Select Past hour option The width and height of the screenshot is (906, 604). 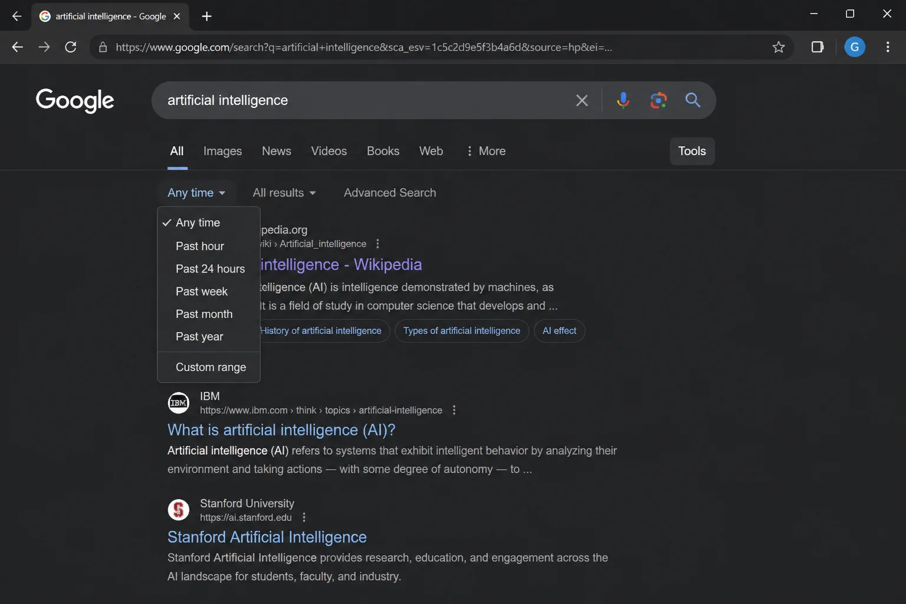(x=209, y=246)
